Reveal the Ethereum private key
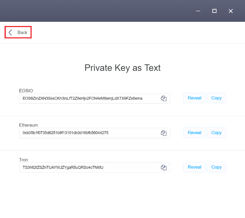Viewport: 245px width, 218px height. pos(194,133)
